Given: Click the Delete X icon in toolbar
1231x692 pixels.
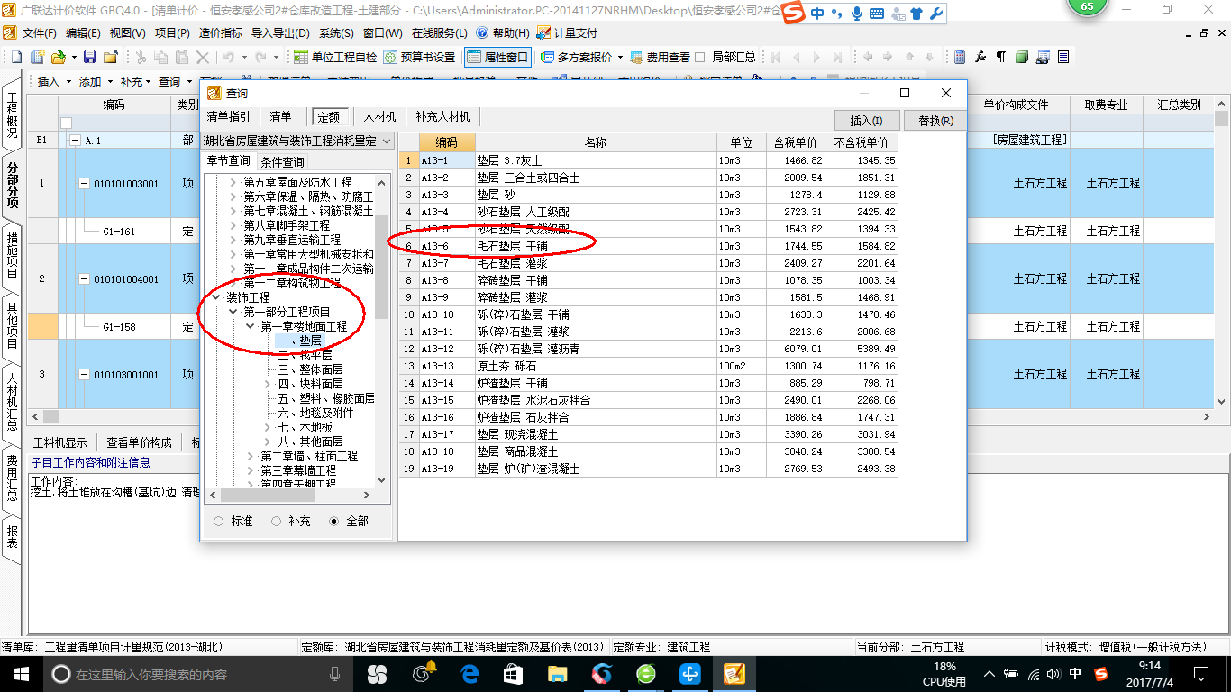Looking at the screenshot, I should (202, 57).
